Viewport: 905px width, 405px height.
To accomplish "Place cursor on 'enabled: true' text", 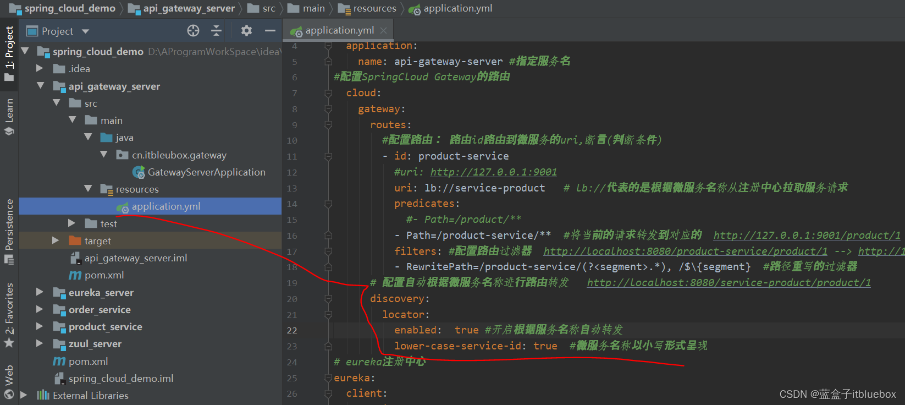I will [437, 330].
